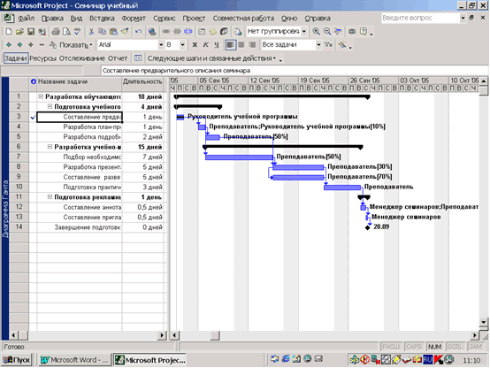The height and width of the screenshot is (368, 490).
Task: Enable center alignment
Action: [241, 45]
